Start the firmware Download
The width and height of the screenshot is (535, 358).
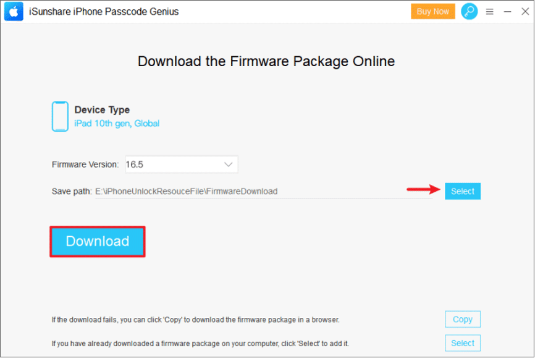[x=97, y=241]
